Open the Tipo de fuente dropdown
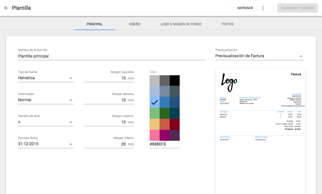This screenshot has height=194, width=322. click(x=46, y=78)
